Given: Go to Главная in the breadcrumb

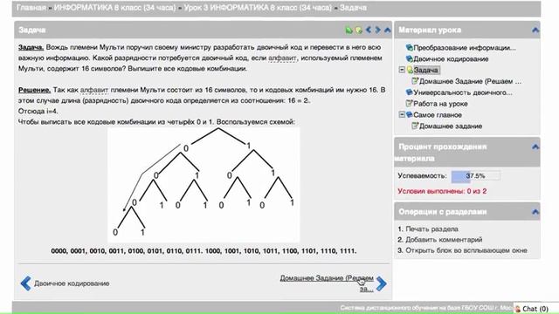Looking at the screenshot, I should pos(31,8).
